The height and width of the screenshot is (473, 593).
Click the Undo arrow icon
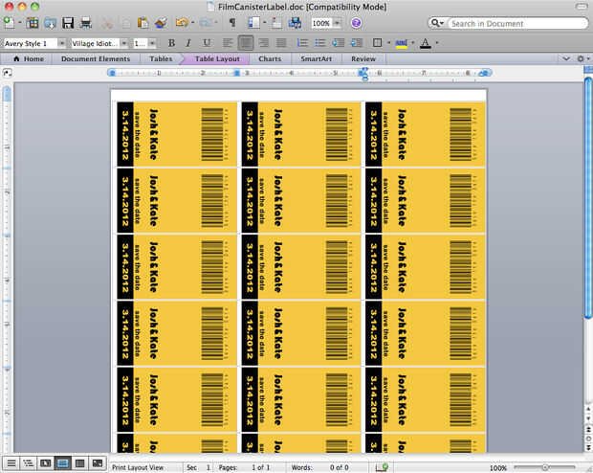182,23
